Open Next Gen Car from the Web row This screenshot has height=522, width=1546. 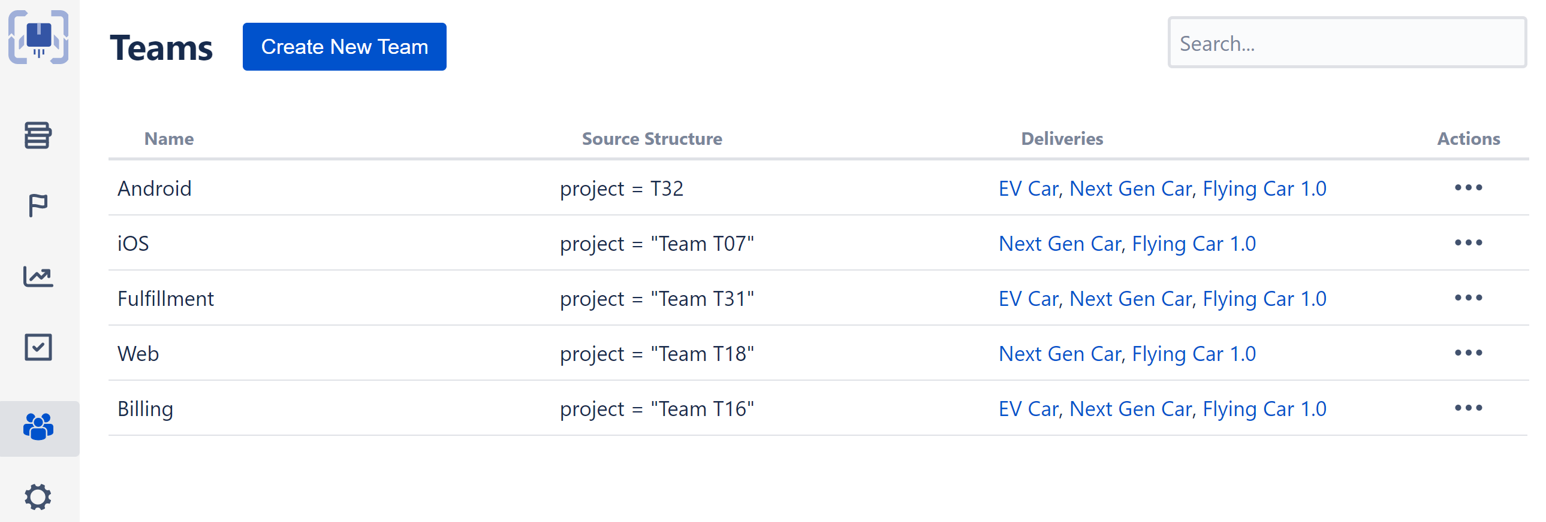pyautogui.click(x=1059, y=354)
